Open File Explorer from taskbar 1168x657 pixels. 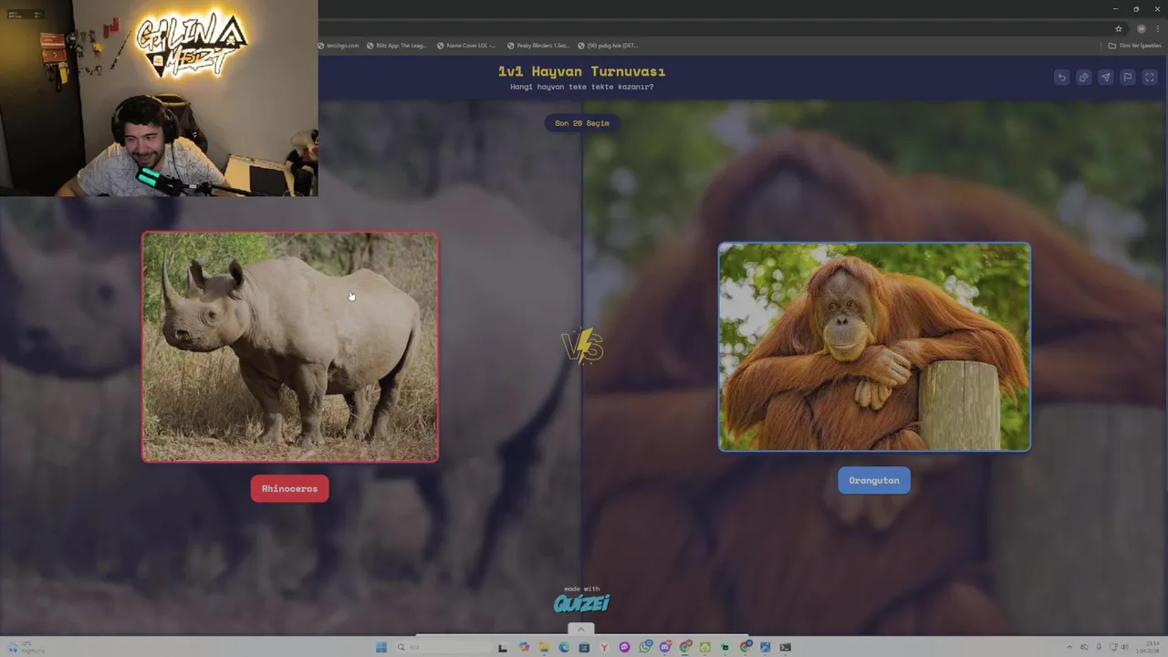pos(544,647)
